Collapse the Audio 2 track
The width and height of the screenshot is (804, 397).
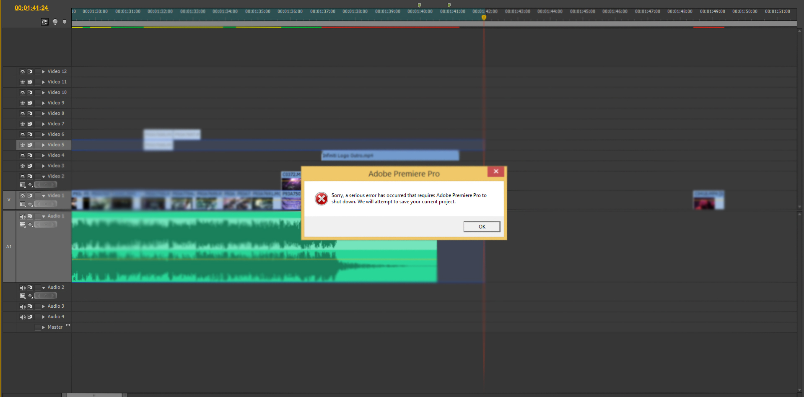coord(44,288)
